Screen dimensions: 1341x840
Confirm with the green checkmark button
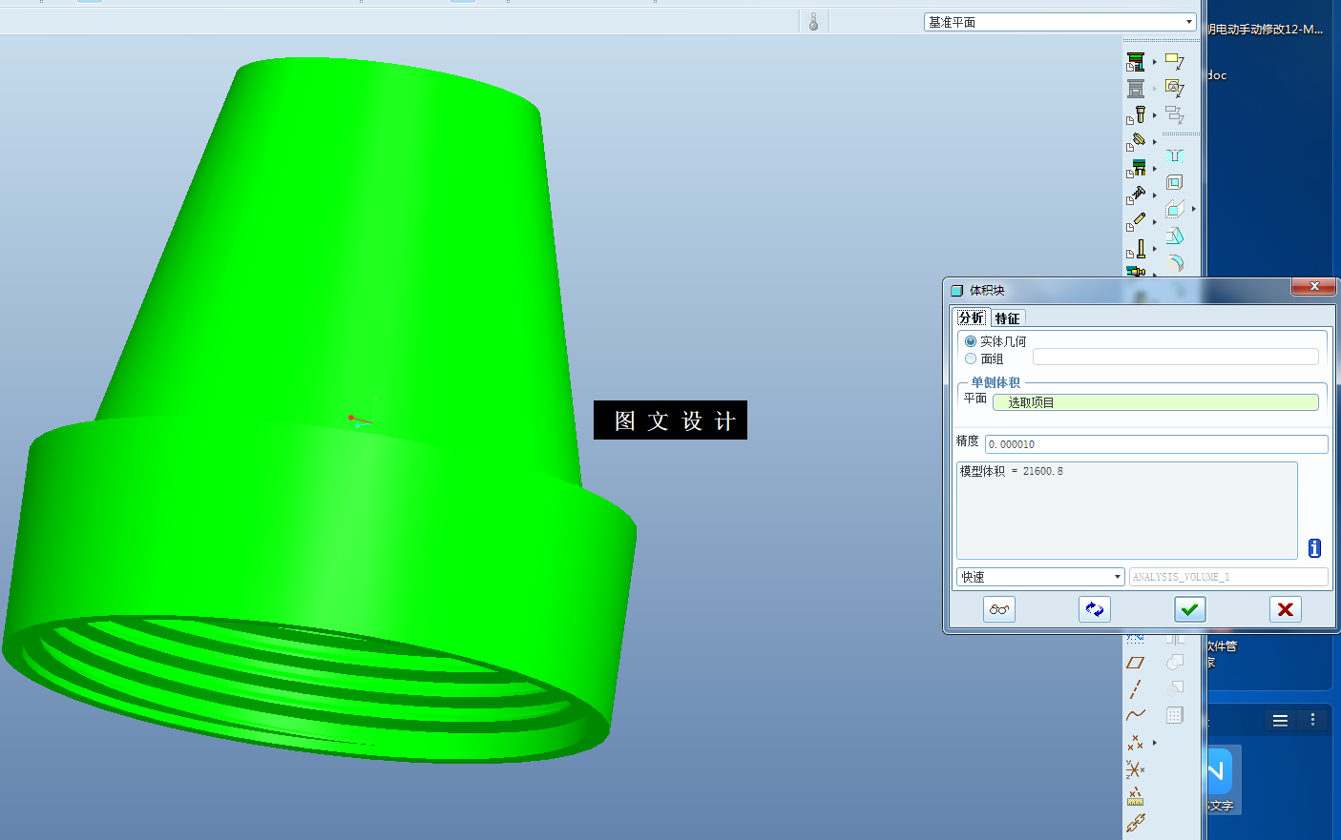[1190, 609]
